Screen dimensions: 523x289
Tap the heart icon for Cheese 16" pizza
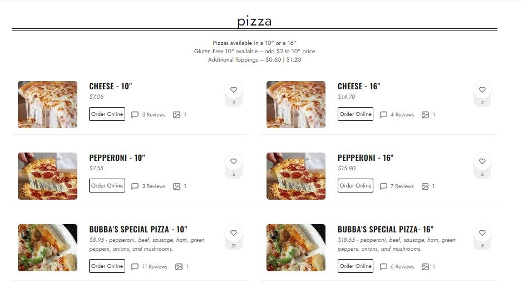coord(482,90)
